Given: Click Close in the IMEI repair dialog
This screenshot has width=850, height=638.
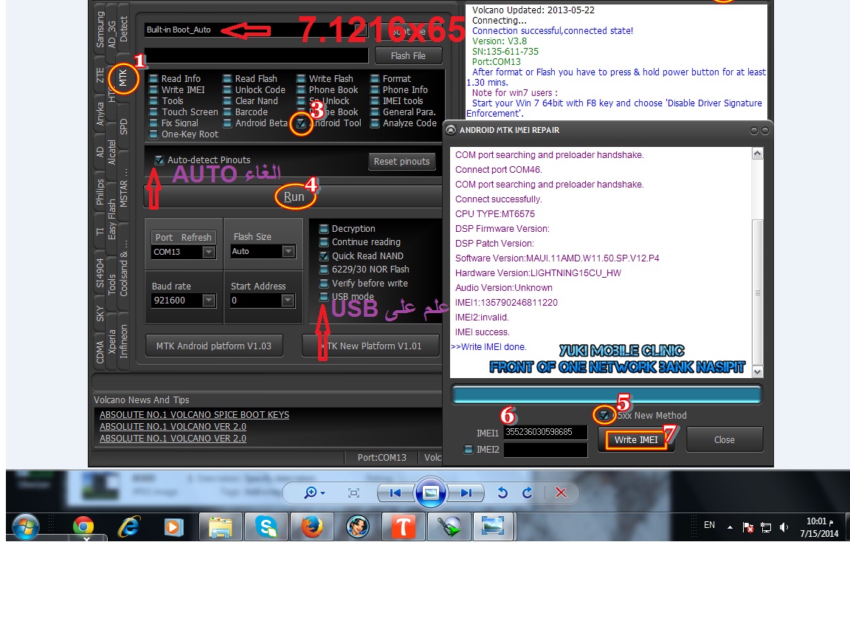Looking at the screenshot, I should pos(725,439).
